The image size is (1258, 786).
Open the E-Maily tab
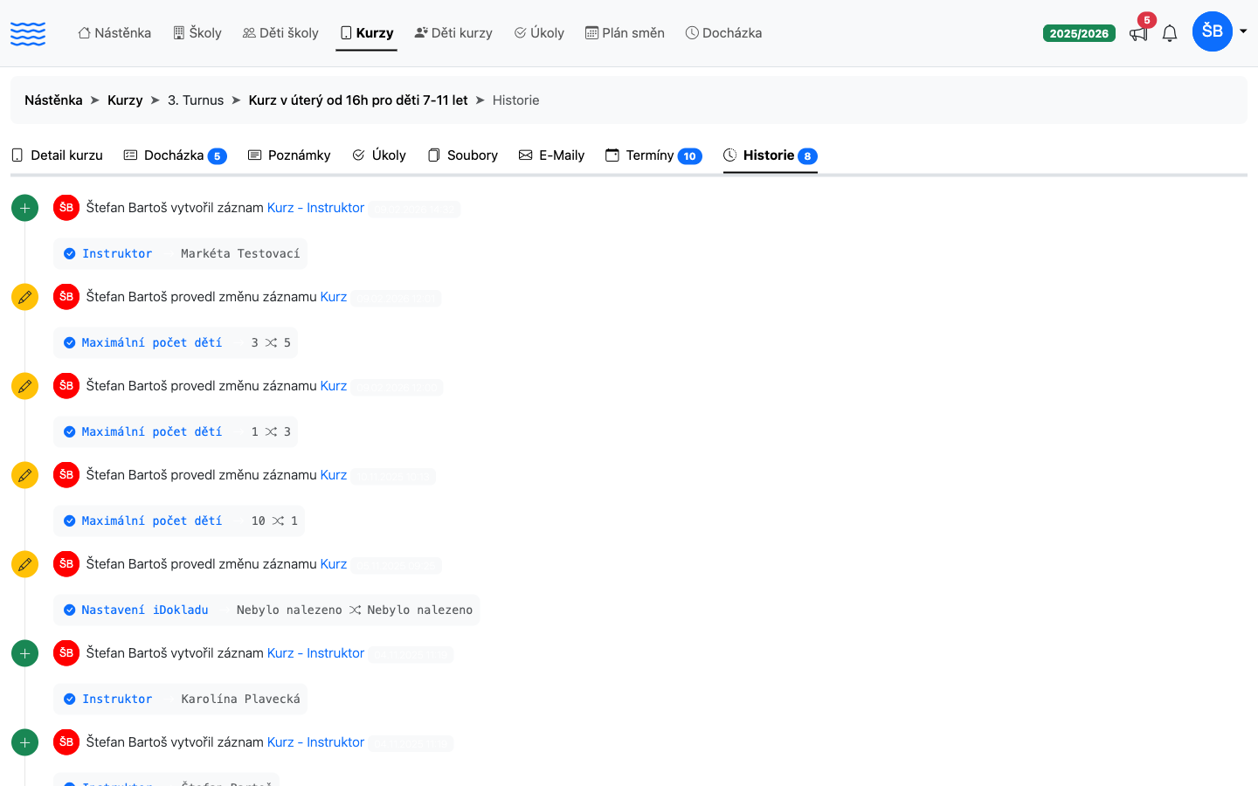pos(551,155)
